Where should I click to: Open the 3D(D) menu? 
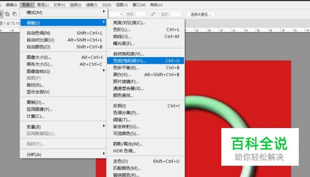coord(107,5)
